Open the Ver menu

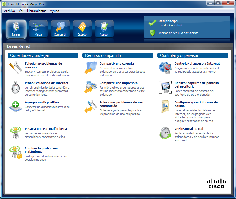click(21, 11)
